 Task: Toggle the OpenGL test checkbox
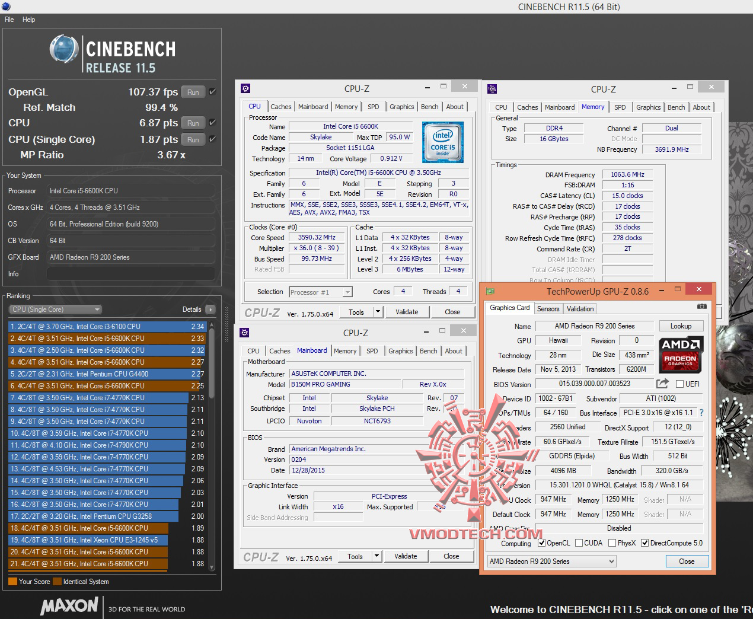tap(212, 92)
